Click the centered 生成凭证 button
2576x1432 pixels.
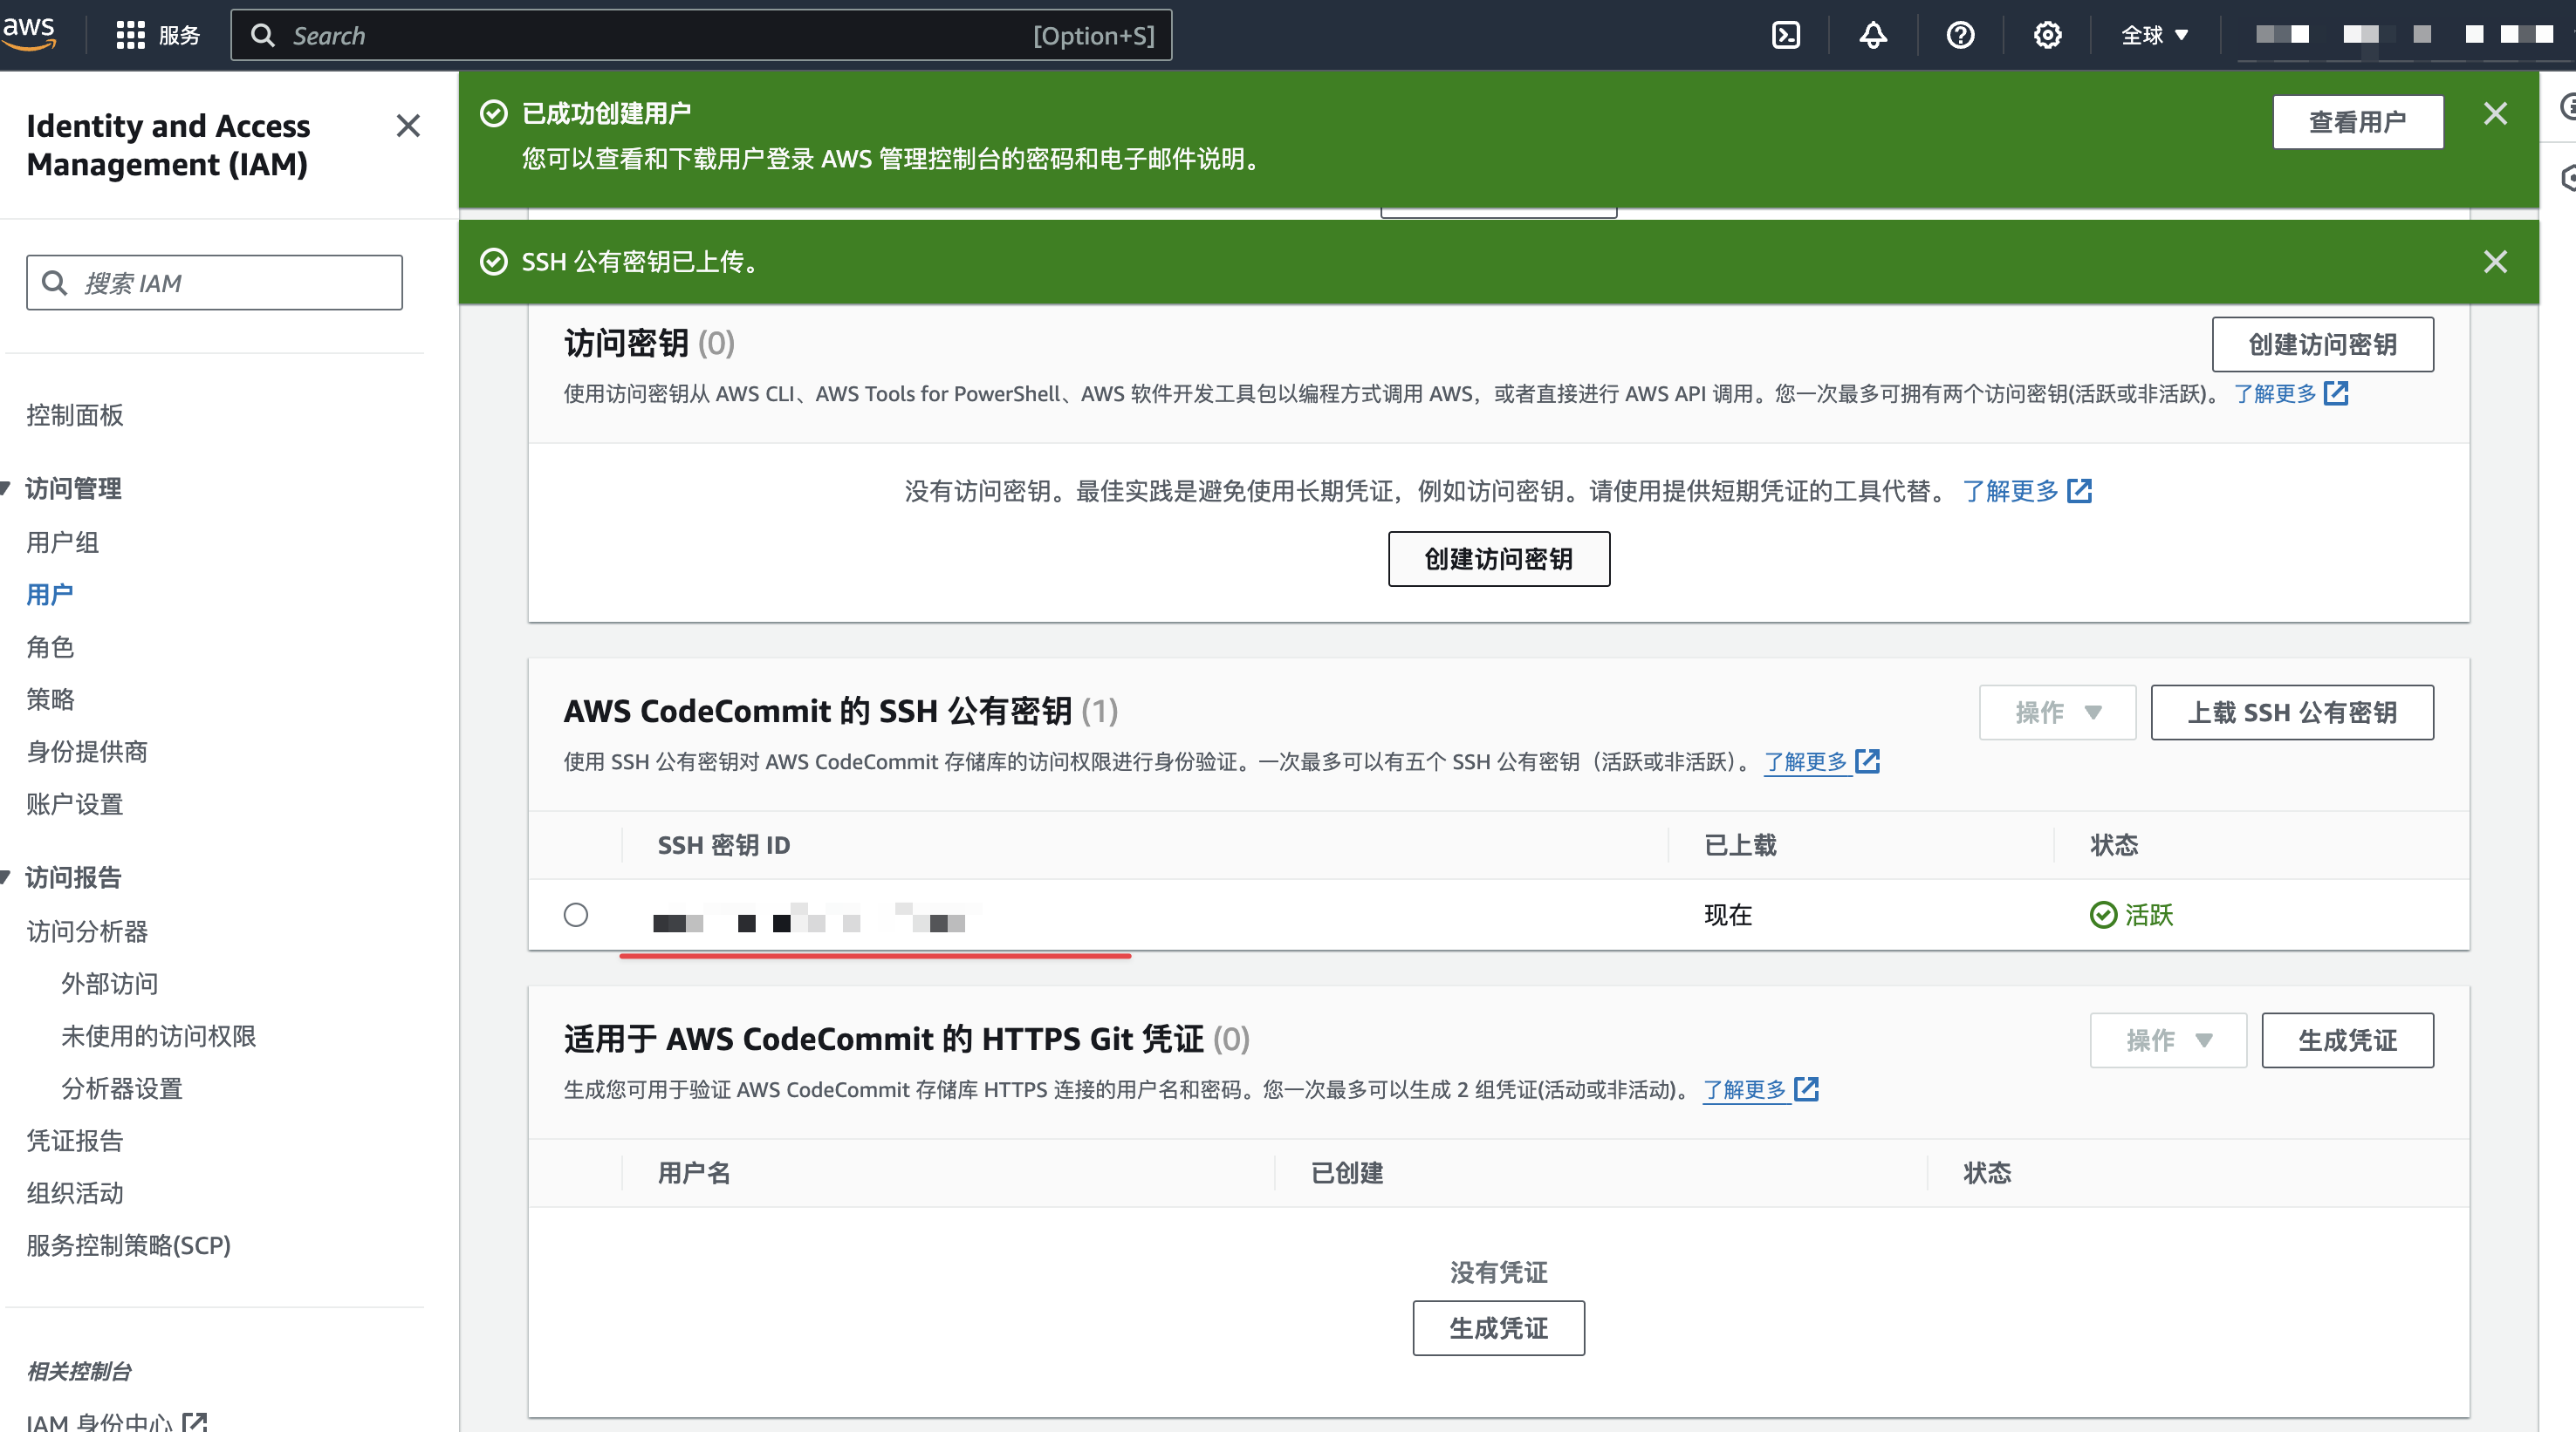1498,1328
